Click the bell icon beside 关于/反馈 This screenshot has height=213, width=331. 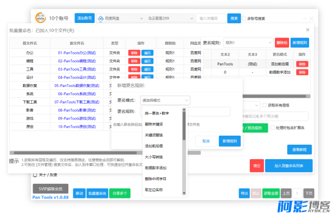tap(35, 175)
